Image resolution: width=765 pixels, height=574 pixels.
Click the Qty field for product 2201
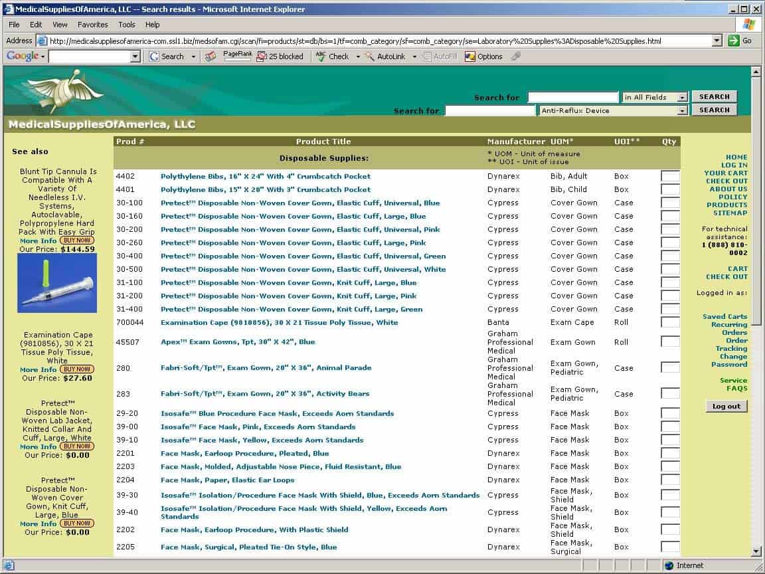(x=670, y=454)
